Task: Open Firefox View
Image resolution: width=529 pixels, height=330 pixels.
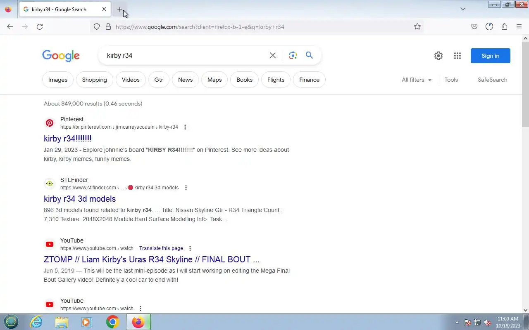Action: 8,9
